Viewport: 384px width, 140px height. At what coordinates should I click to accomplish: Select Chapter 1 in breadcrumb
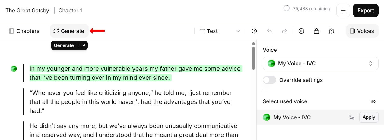70,11
